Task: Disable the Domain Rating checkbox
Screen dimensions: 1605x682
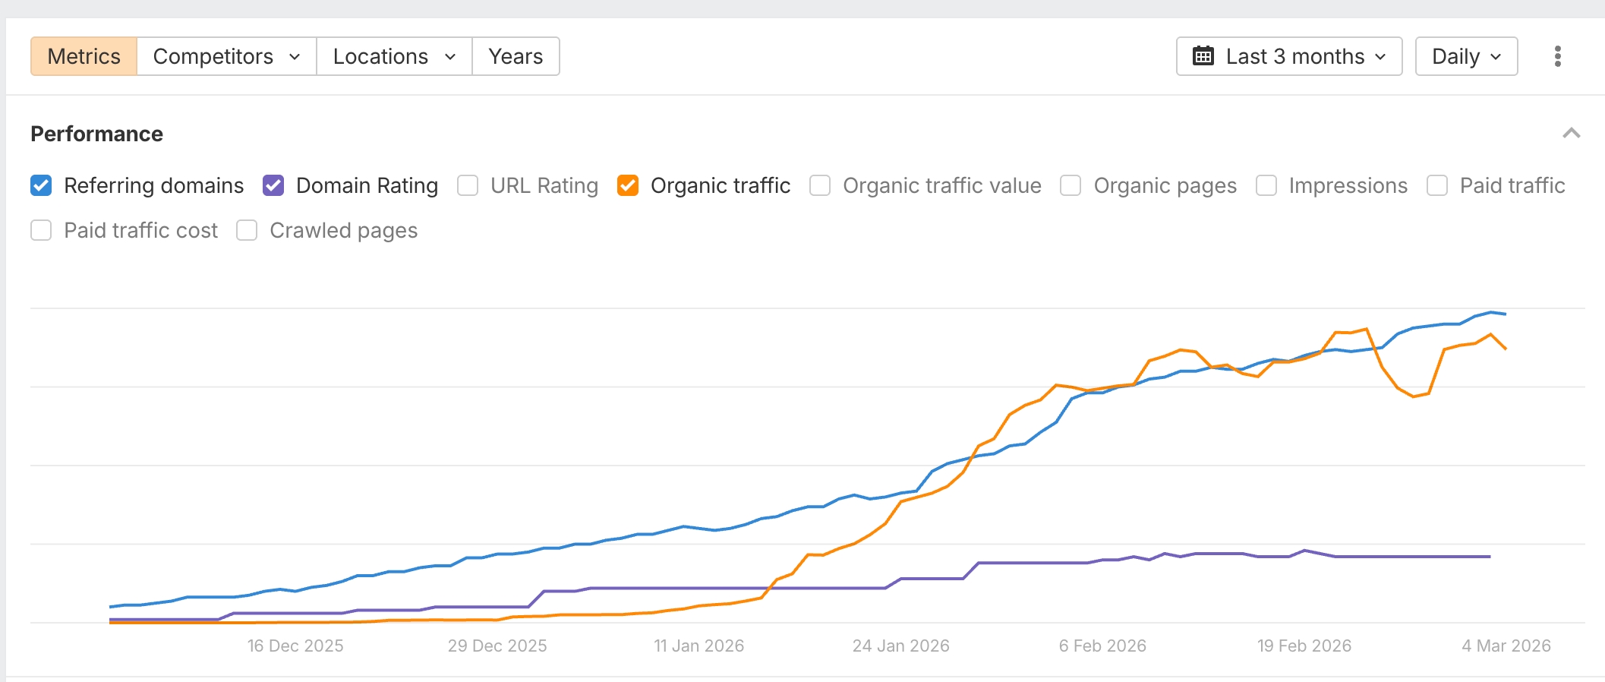Action: click(x=273, y=185)
